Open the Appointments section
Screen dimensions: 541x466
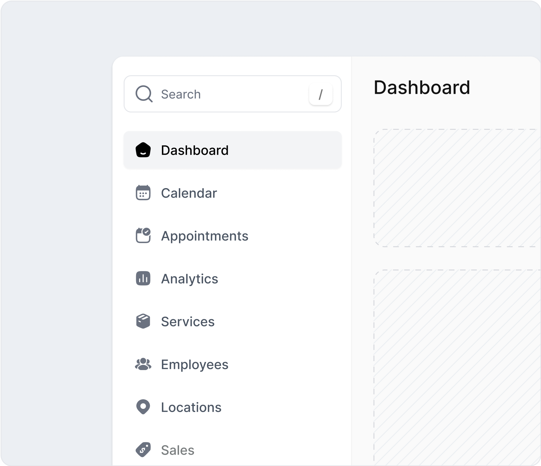pos(204,236)
